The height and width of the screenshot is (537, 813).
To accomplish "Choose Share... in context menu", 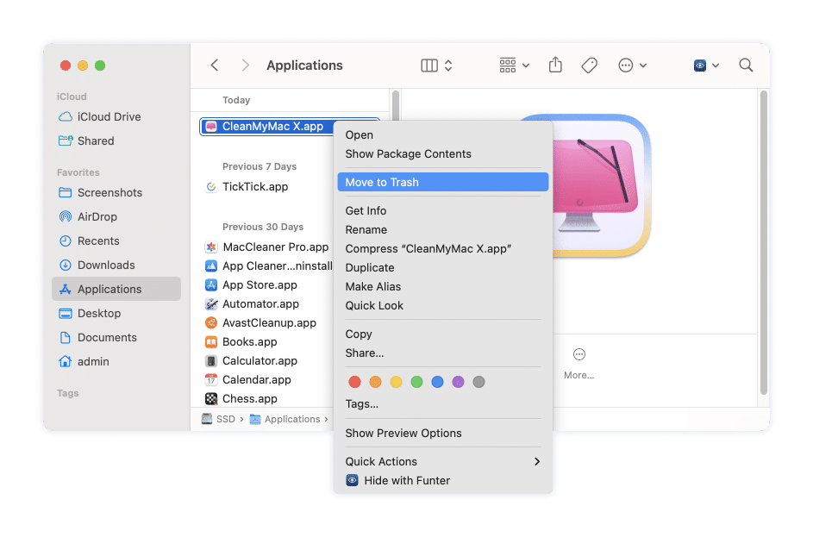I will click(443, 353).
